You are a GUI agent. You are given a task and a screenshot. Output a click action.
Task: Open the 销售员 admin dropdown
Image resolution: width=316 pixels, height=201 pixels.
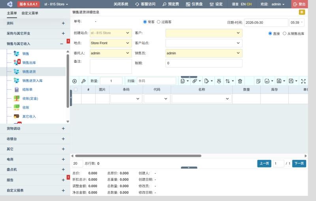(204, 53)
